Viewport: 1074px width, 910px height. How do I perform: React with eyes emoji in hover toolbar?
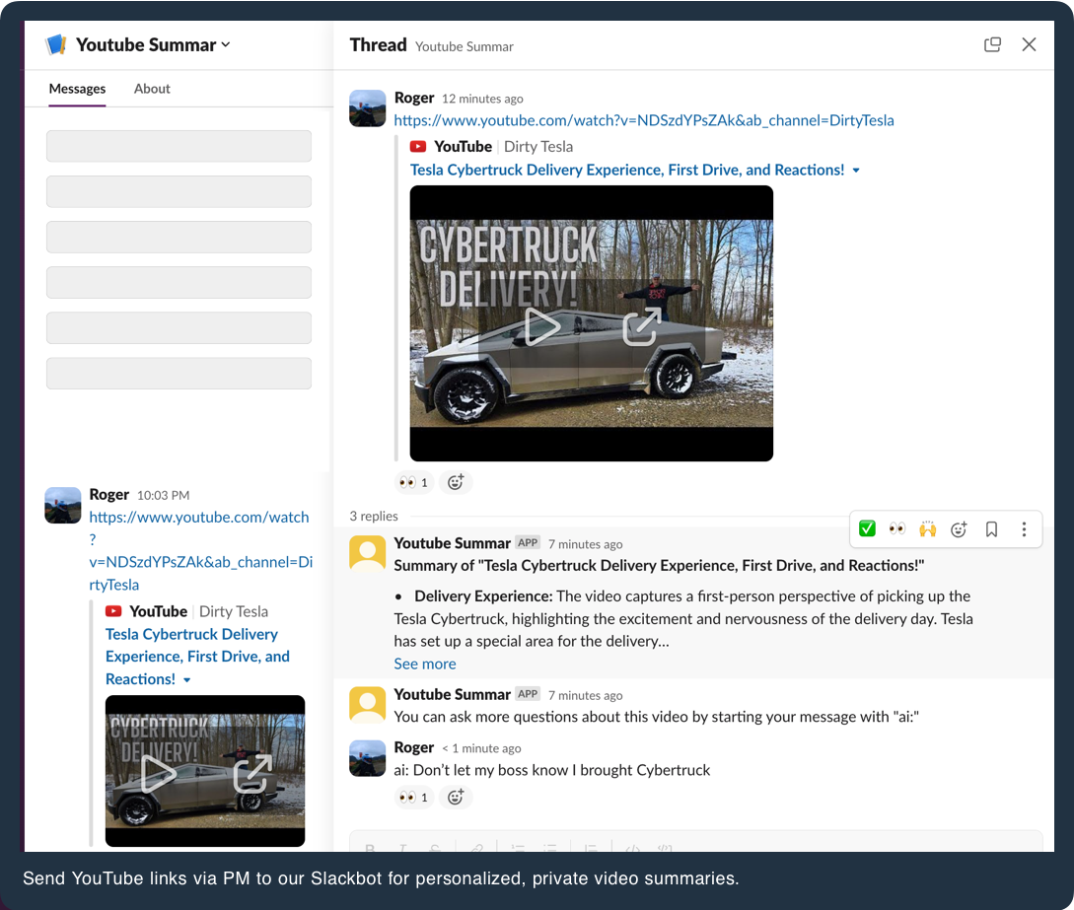pyautogui.click(x=897, y=528)
